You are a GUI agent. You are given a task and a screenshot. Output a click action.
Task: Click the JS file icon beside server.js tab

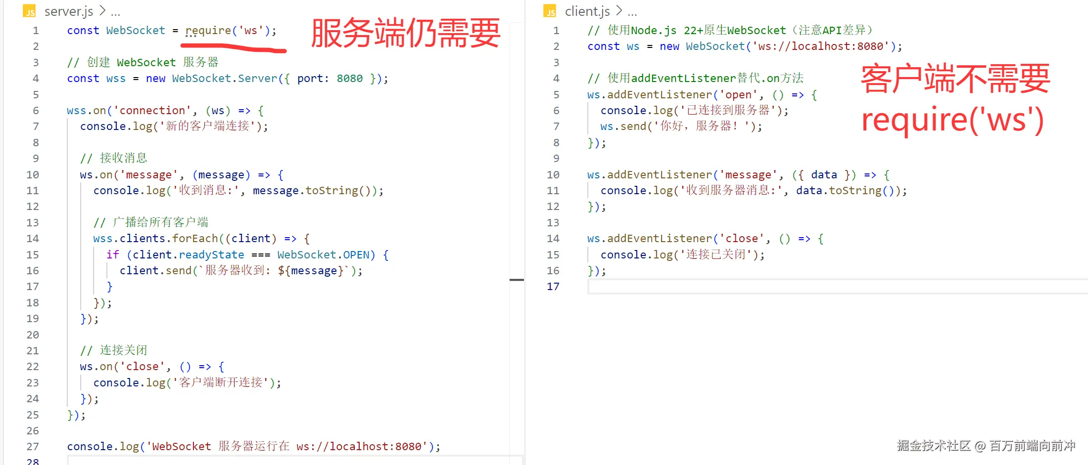coord(29,11)
